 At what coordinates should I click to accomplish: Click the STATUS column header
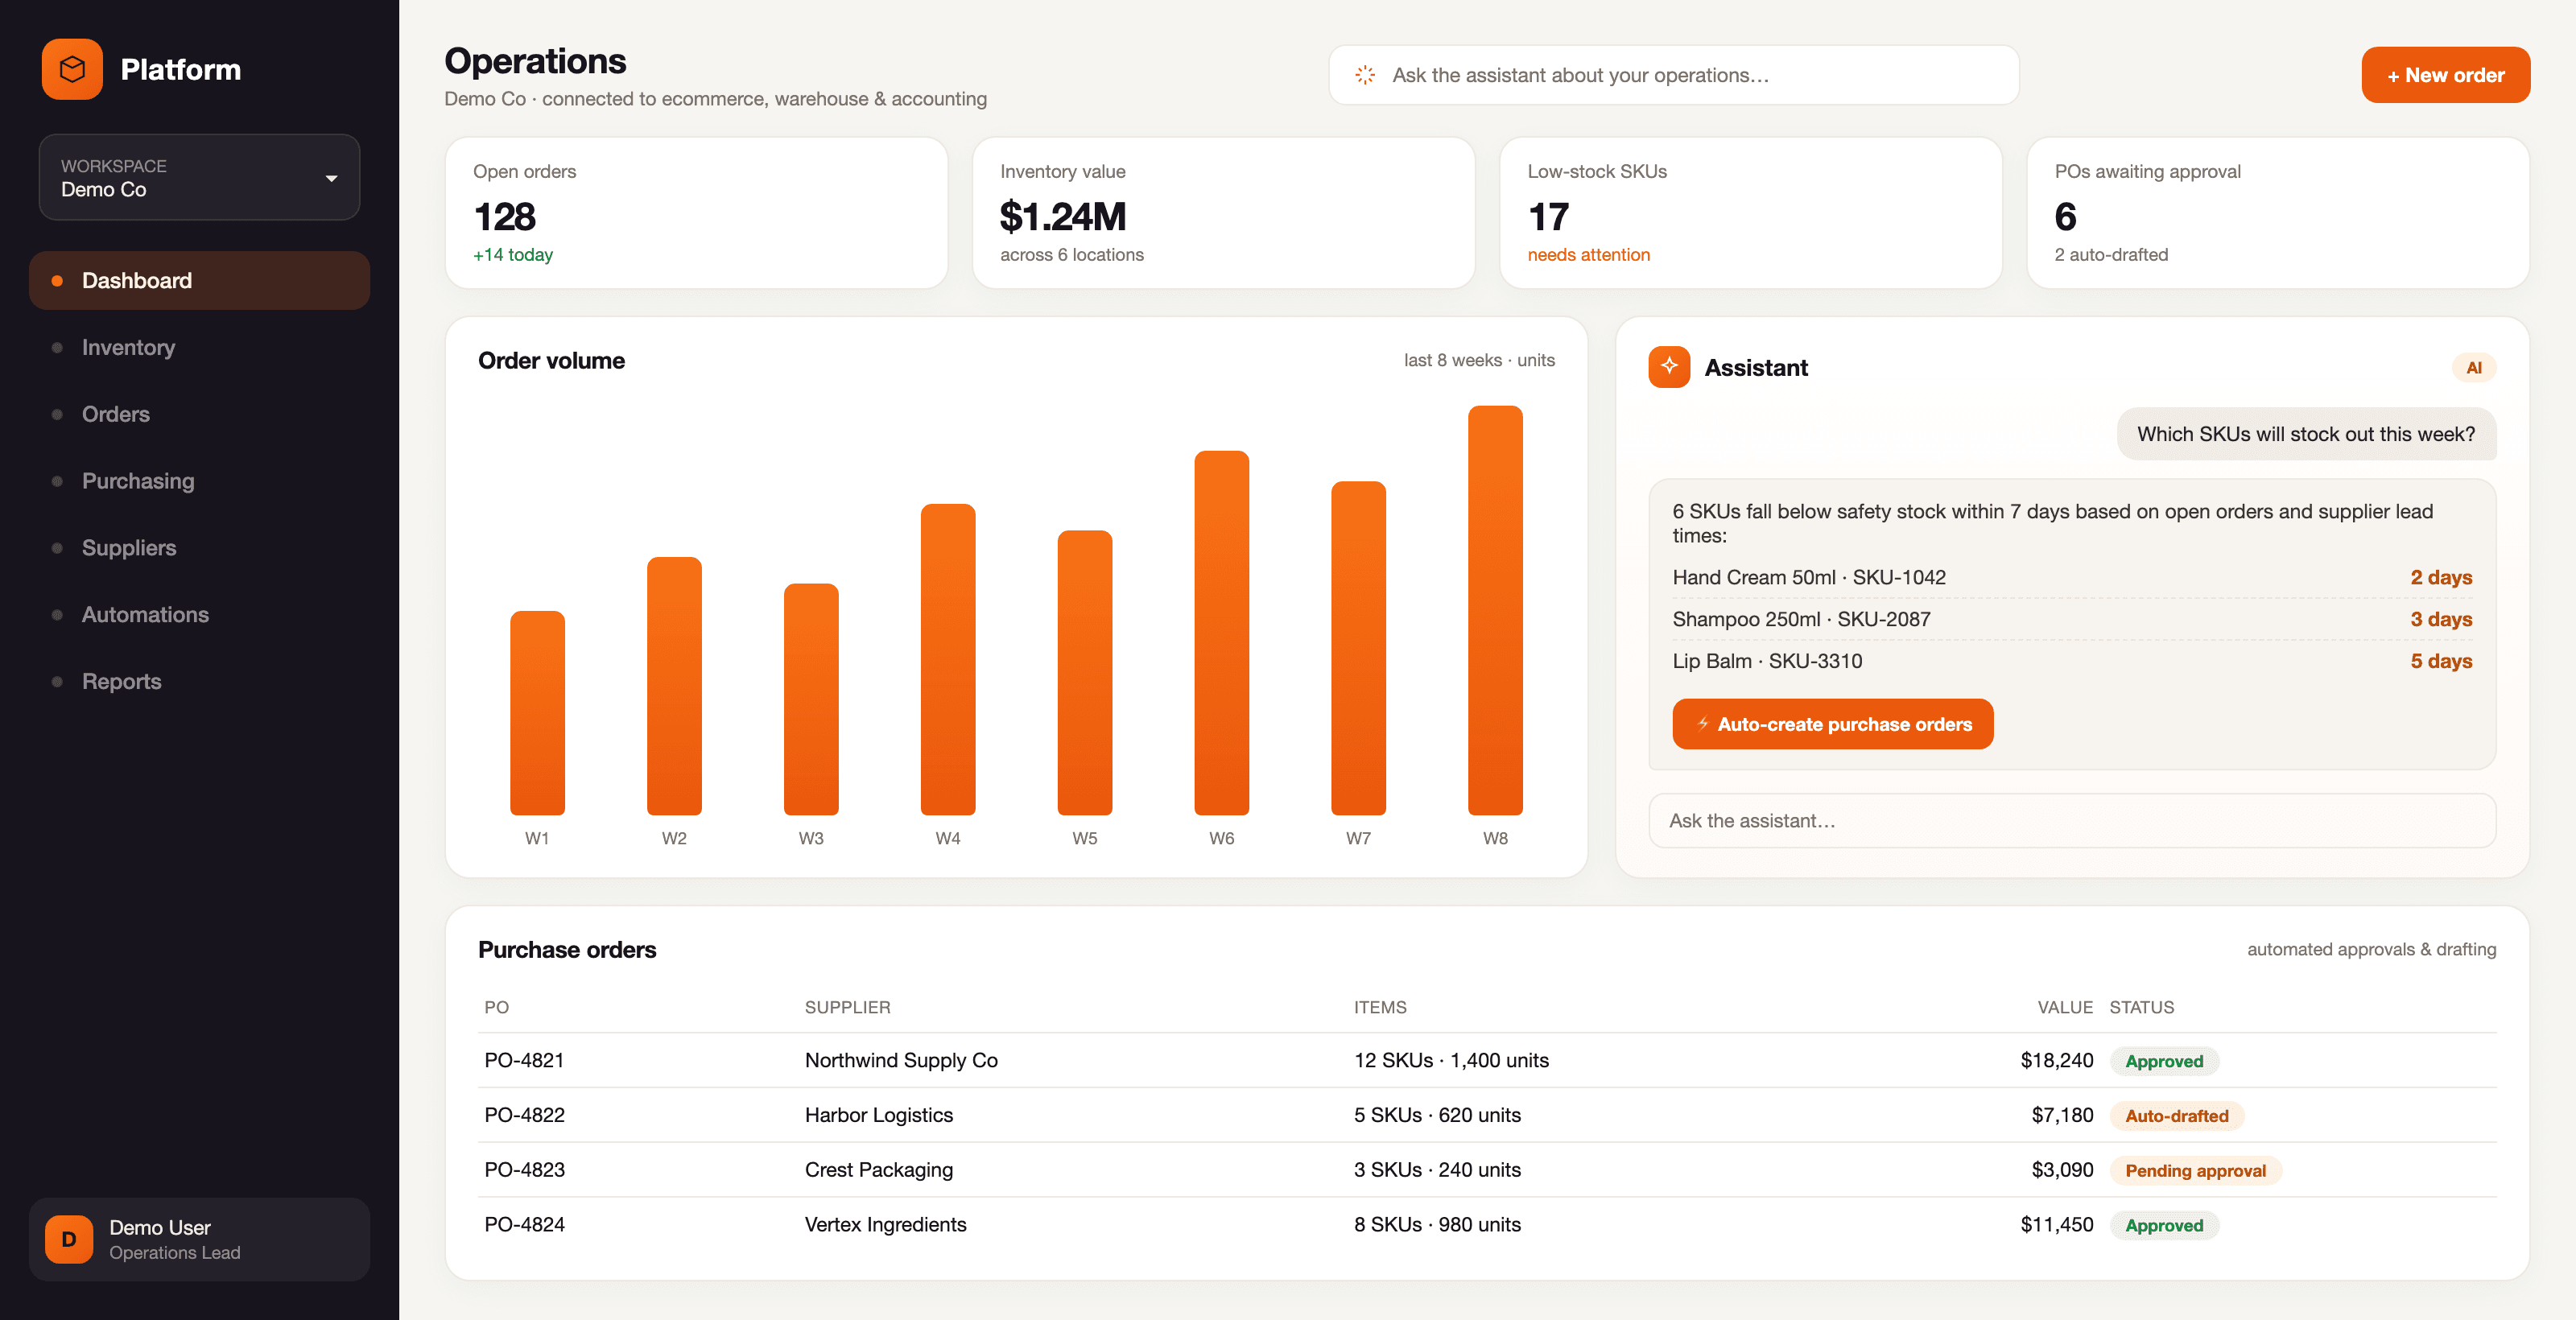(x=2141, y=1007)
